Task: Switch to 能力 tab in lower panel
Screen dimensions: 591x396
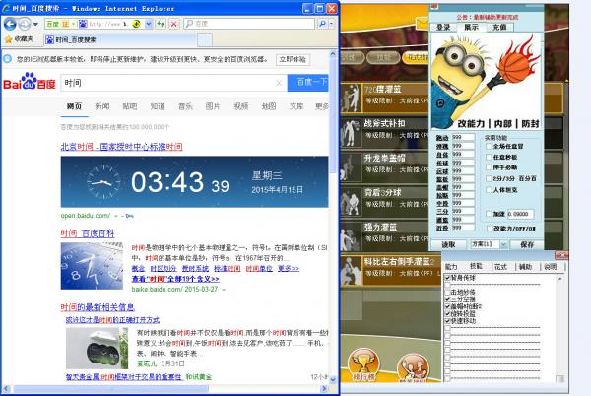Action: [451, 267]
